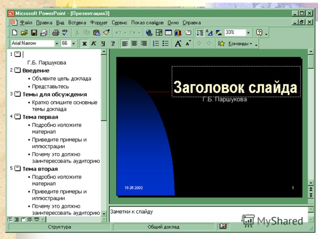Select the Введение outline heading
This screenshot has width=318, height=239.
pos(36,71)
